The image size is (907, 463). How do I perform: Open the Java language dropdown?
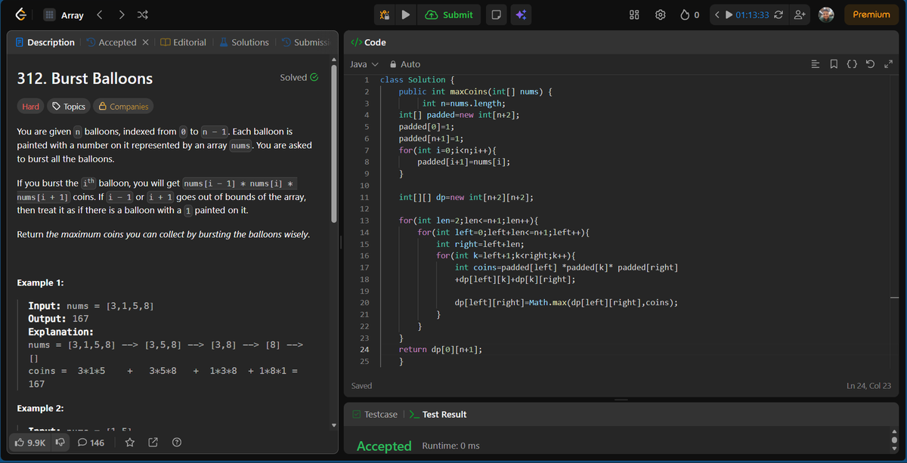tap(364, 64)
